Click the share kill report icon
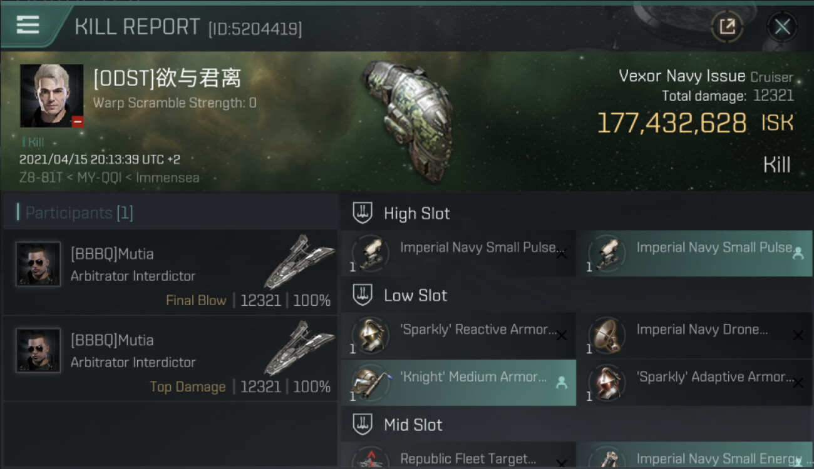Viewport: 814px width, 469px height. tap(727, 27)
